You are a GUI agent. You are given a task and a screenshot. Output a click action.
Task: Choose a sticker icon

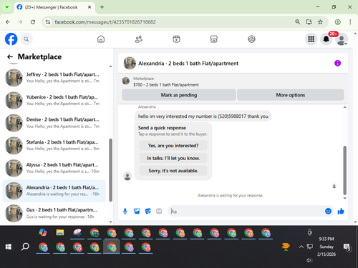[x=148, y=211]
